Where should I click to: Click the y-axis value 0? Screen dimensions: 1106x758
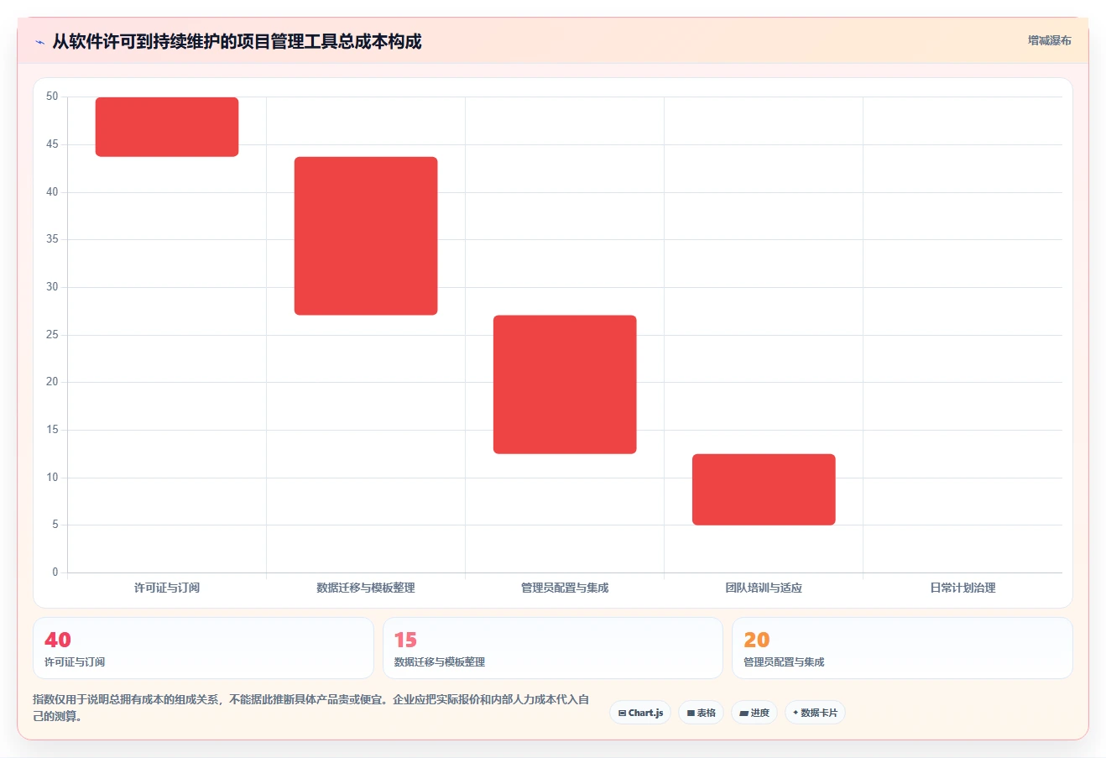point(55,572)
